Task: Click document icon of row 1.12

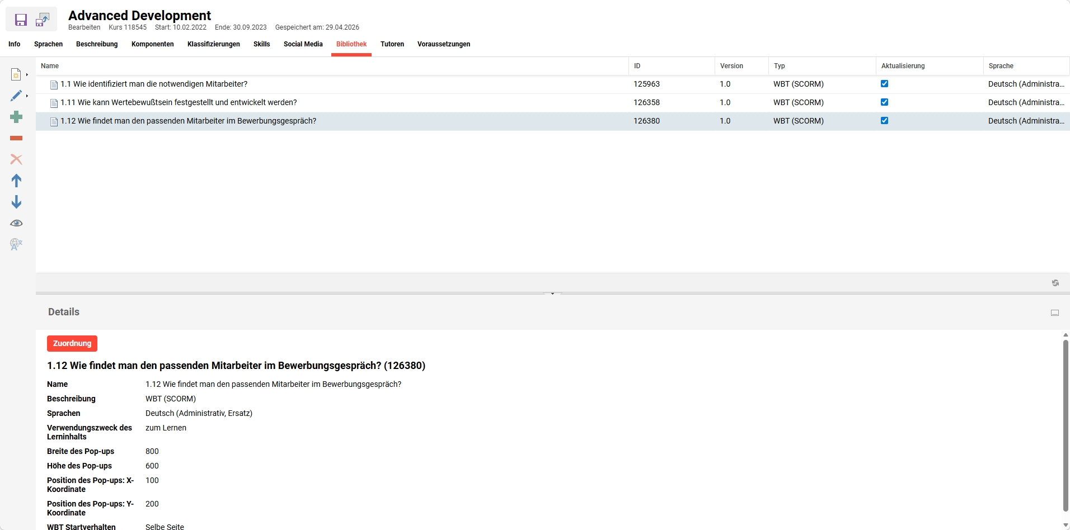Action: click(x=54, y=121)
